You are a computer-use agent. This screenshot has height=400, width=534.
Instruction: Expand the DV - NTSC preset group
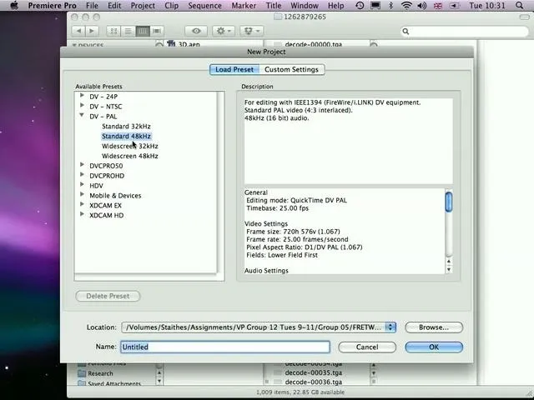point(82,106)
